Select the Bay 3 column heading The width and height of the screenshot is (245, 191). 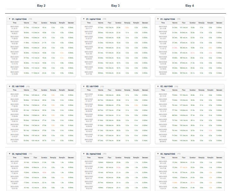[116, 6]
